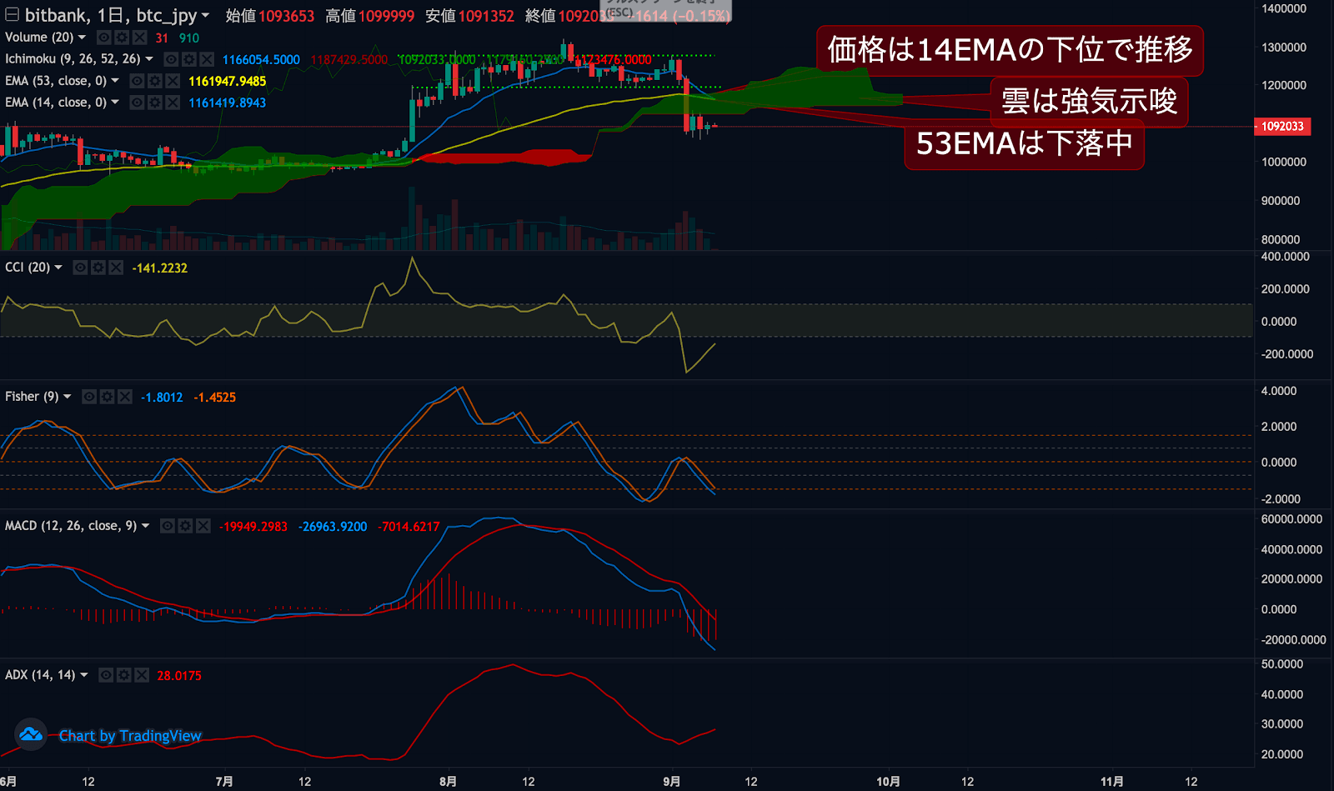Viewport: 1334px width, 791px height.
Task: Toggle visibility of the CCI (20) indicator
Action: (x=80, y=268)
